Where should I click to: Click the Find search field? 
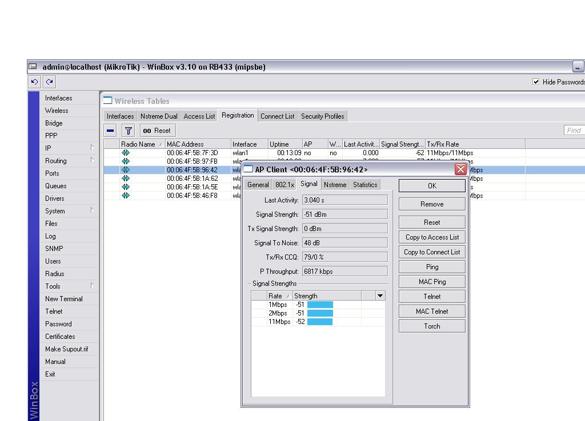pos(574,131)
